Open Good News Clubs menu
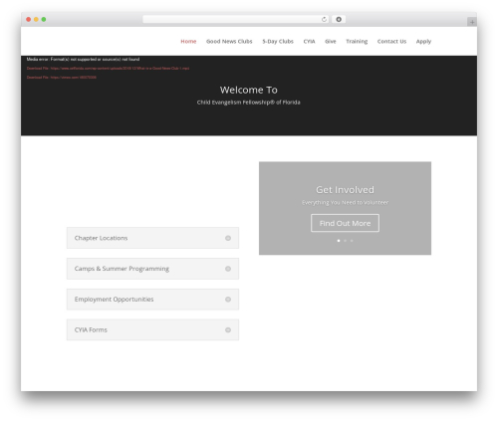This screenshot has height=421, width=498. (229, 41)
